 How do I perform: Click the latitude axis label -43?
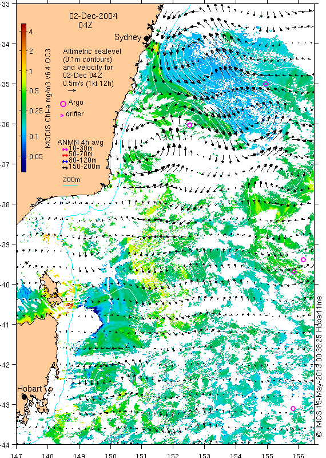pos(5,405)
